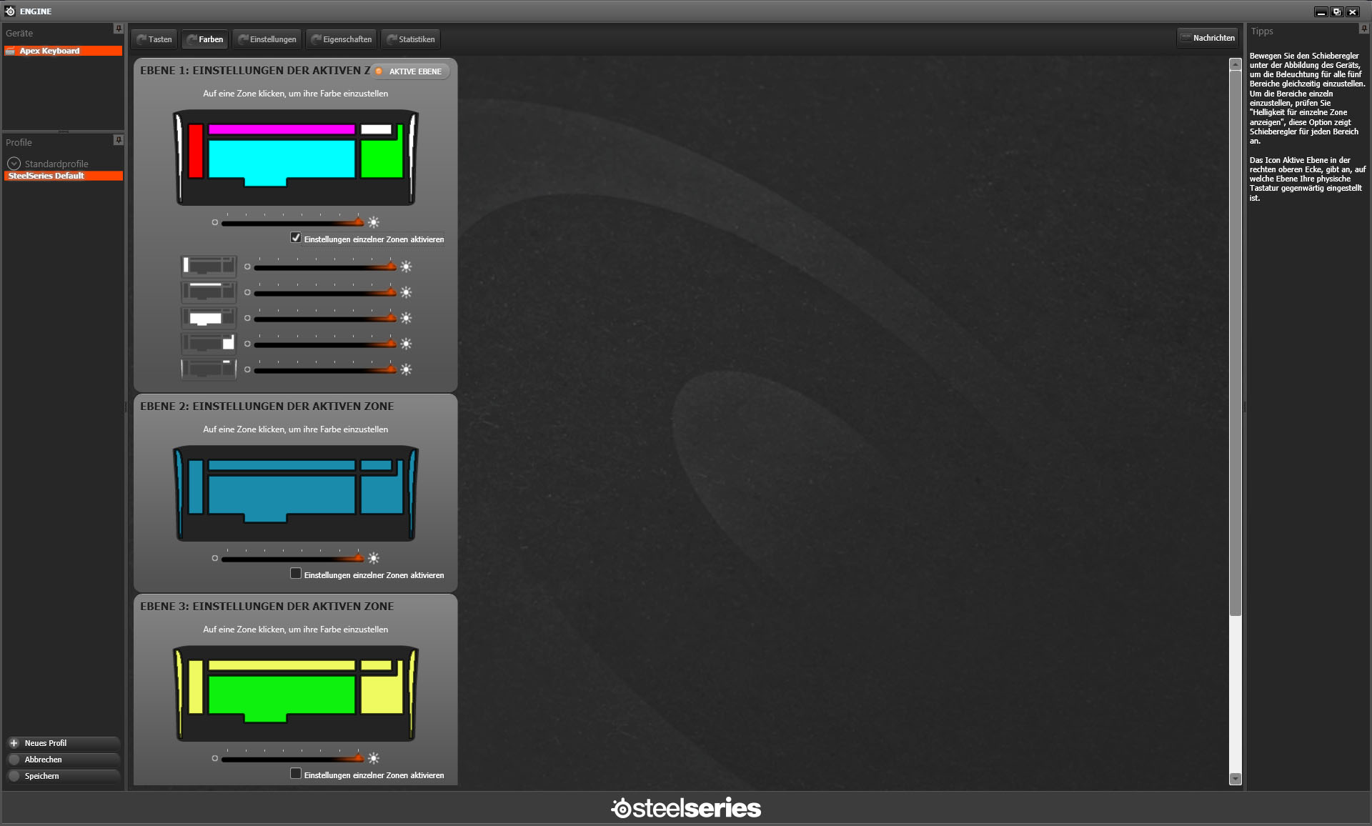Image resolution: width=1372 pixels, height=826 pixels.
Task: Click the Speichern button
Action: tap(63, 776)
